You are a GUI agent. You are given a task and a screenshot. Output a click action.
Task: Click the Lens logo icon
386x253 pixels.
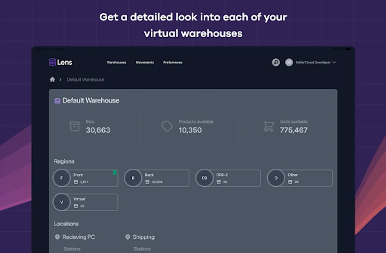(x=52, y=62)
